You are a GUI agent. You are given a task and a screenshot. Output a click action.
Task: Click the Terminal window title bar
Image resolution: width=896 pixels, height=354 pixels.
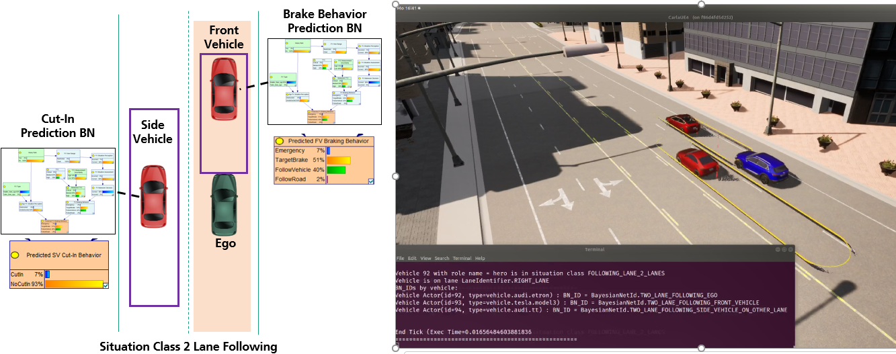point(594,249)
